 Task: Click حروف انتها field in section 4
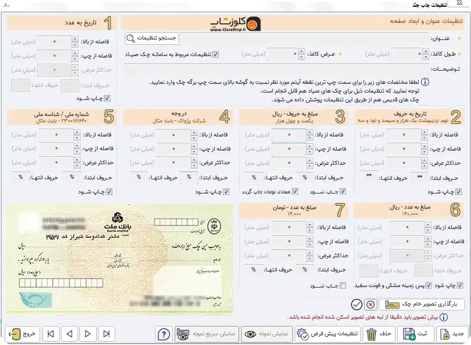pos(139,177)
